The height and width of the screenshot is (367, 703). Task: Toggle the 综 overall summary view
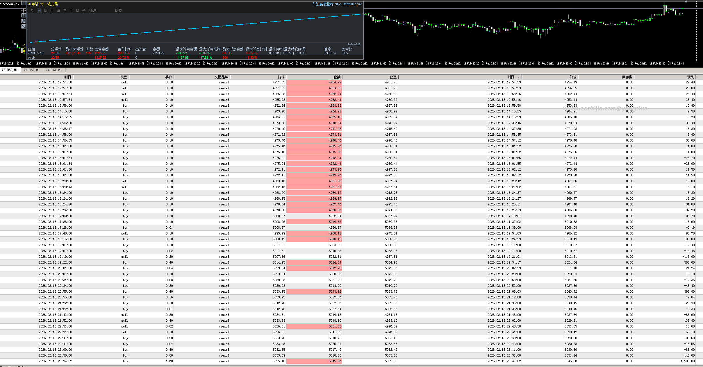click(x=33, y=10)
